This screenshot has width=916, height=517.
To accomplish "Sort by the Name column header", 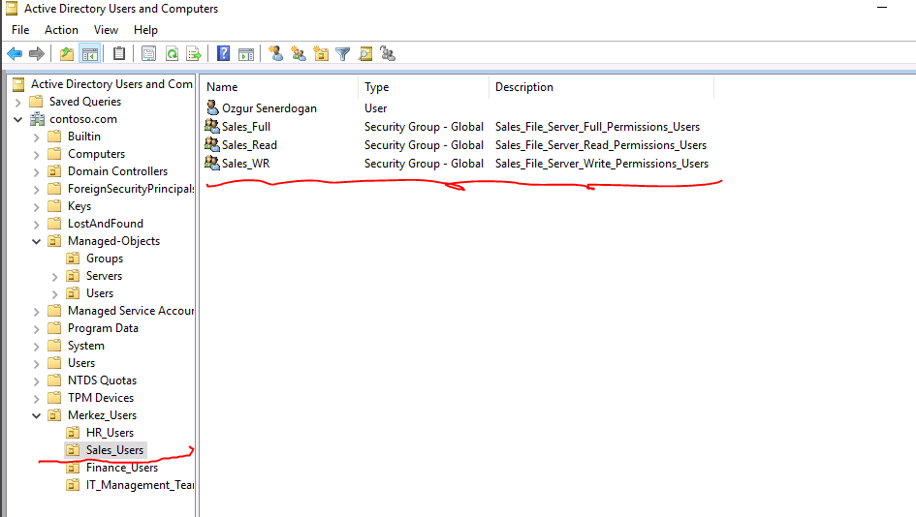I will [278, 87].
